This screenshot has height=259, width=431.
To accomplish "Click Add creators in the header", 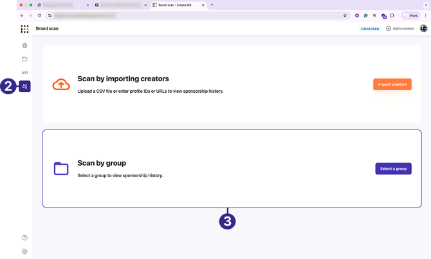I will tap(400, 28).
